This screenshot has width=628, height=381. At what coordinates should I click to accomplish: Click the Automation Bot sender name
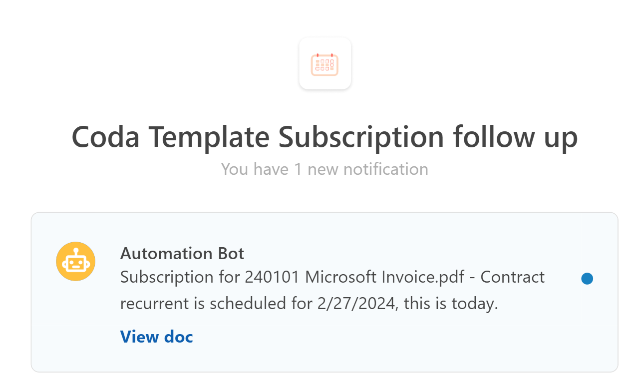click(x=182, y=253)
